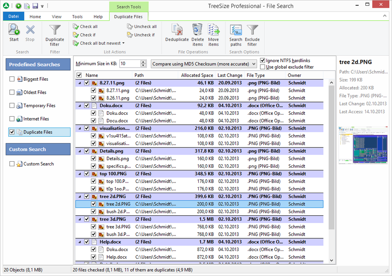Screen dimensions: 392x276
Task: Click the image icon of tree 3d.PNG group
Action: [94, 219]
